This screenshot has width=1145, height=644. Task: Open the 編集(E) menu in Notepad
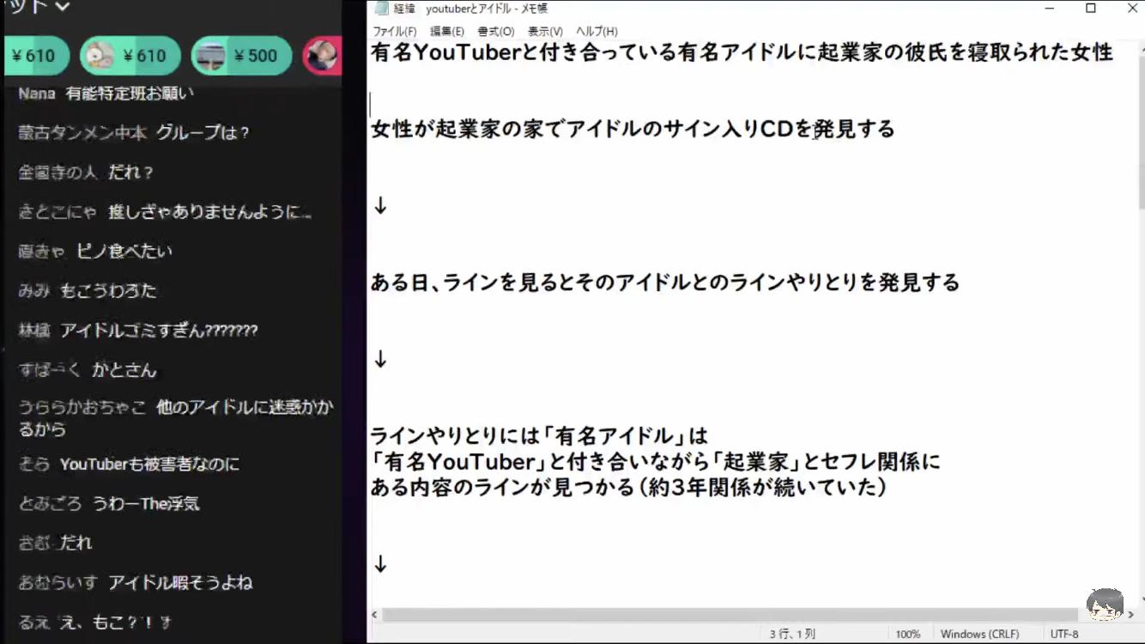coord(447,31)
